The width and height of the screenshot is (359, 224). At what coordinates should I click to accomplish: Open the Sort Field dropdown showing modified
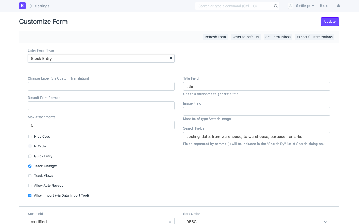click(101, 221)
